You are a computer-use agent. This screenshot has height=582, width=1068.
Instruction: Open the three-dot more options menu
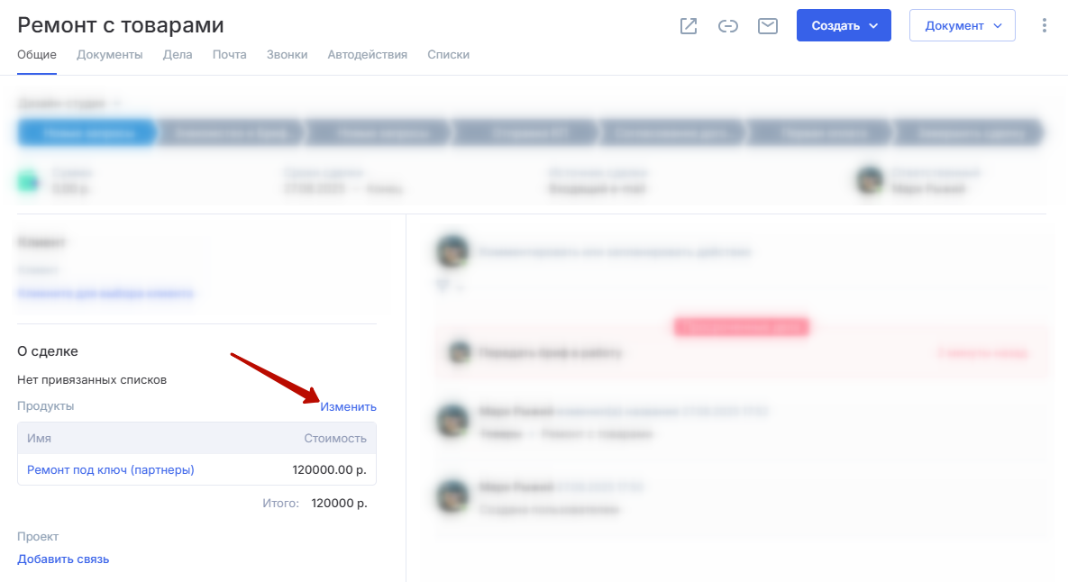[1045, 26]
